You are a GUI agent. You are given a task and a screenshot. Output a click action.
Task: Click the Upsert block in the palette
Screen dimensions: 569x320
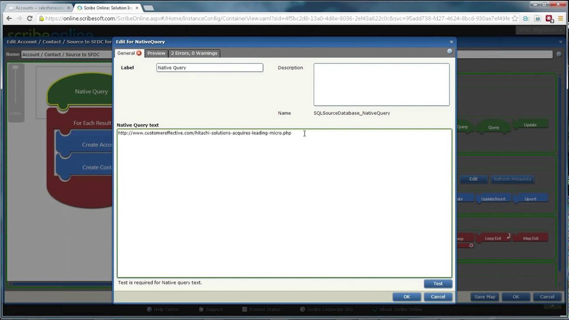[x=530, y=199]
